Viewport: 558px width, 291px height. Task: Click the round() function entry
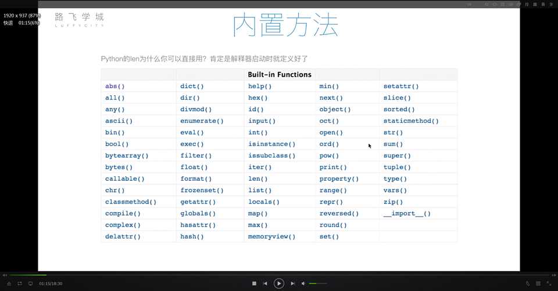[x=332, y=225]
